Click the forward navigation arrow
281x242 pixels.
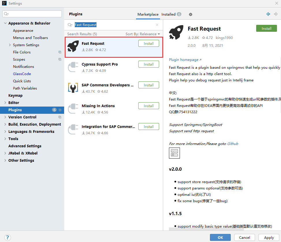276,14
